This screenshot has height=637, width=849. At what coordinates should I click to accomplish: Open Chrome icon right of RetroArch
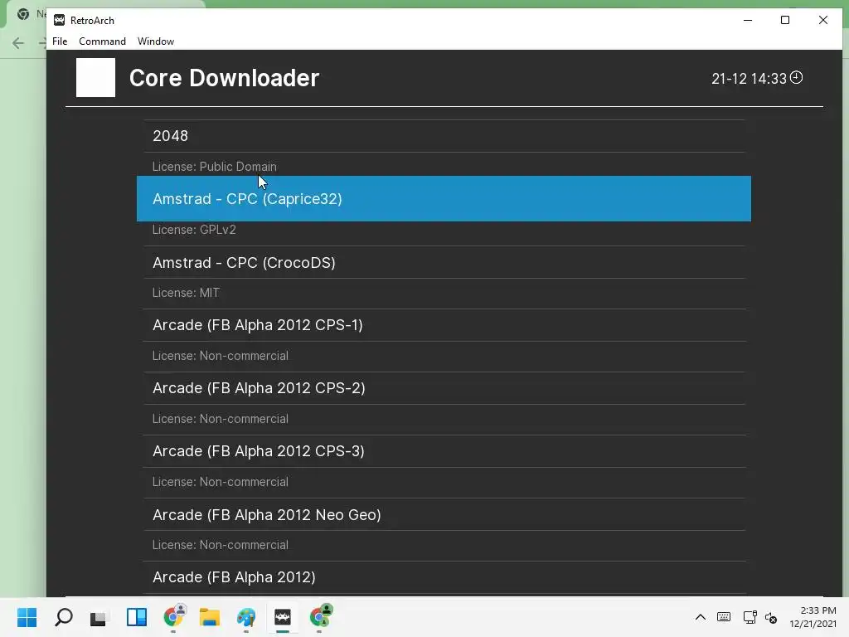pyautogui.click(x=321, y=616)
